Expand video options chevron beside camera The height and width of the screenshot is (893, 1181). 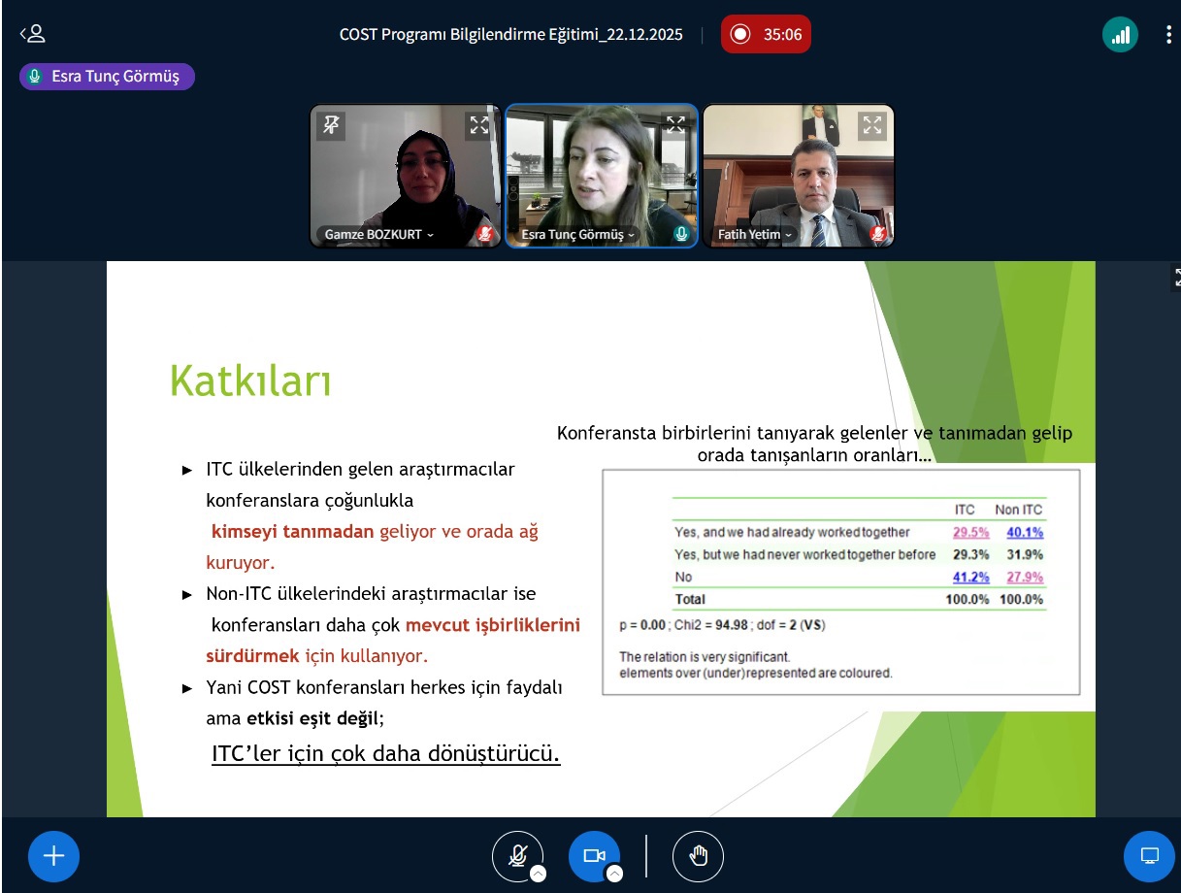[x=614, y=874]
